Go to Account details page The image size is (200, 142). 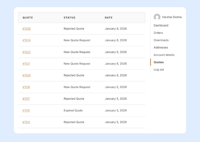(164, 55)
